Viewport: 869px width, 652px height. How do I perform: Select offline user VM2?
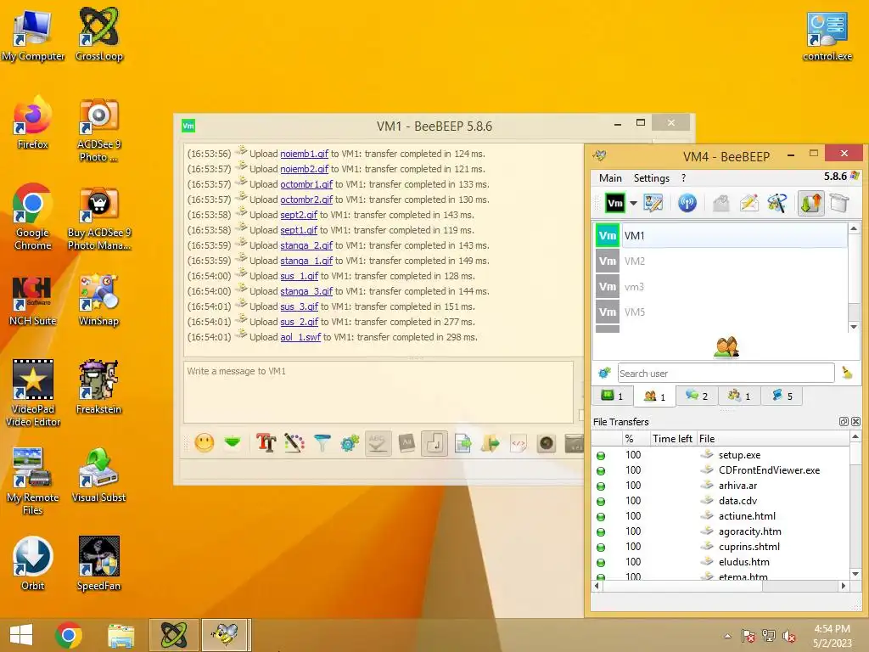pos(721,261)
